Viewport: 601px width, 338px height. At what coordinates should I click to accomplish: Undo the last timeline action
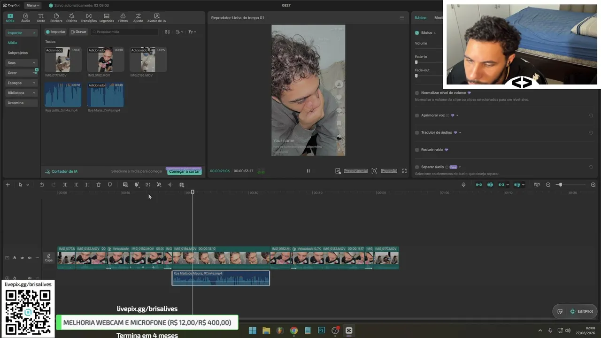click(42, 184)
